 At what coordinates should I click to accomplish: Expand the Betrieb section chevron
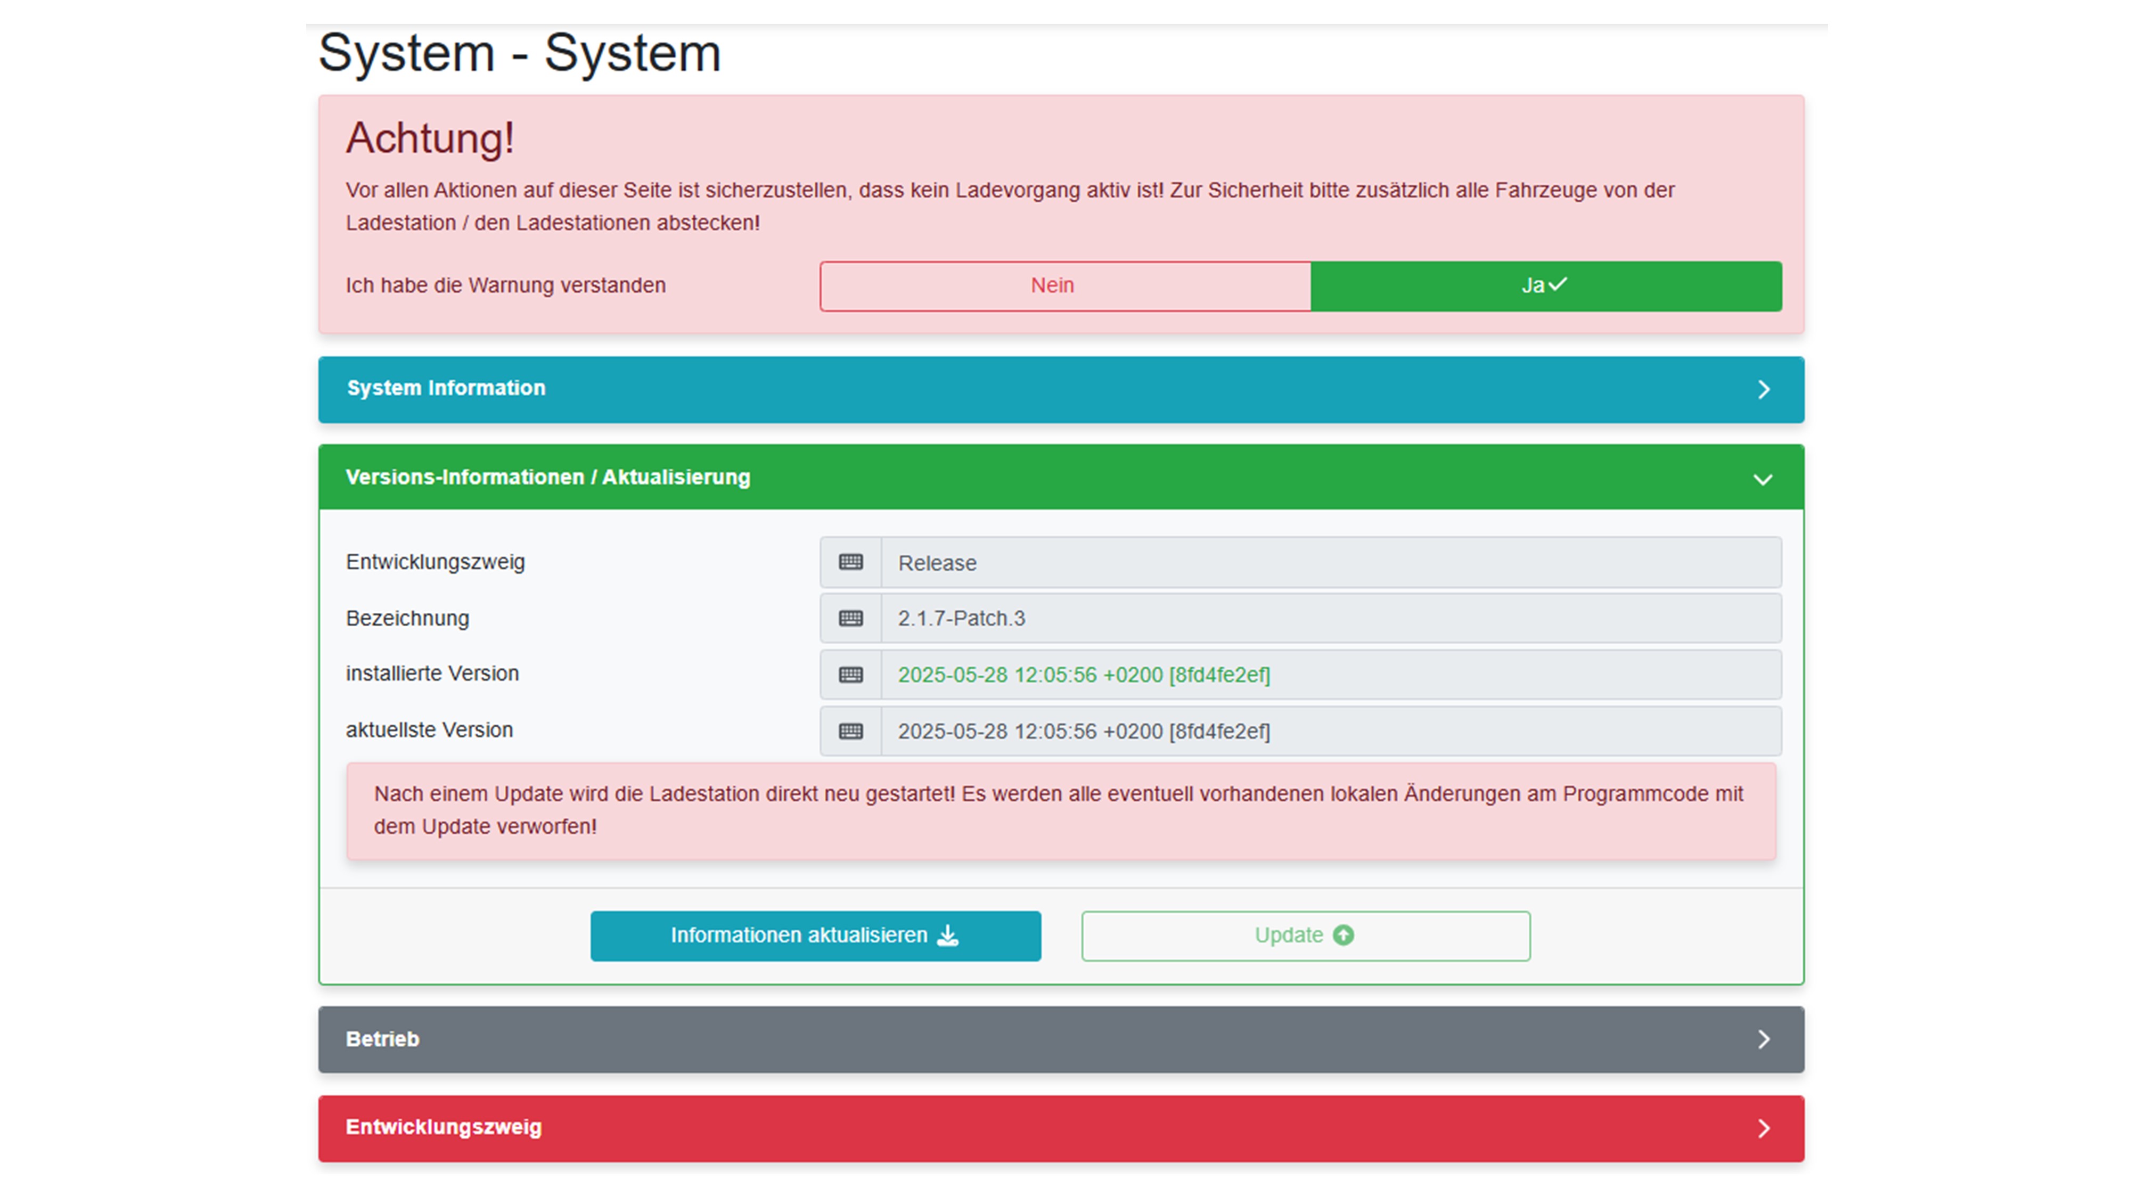pyautogui.click(x=1763, y=1039)
